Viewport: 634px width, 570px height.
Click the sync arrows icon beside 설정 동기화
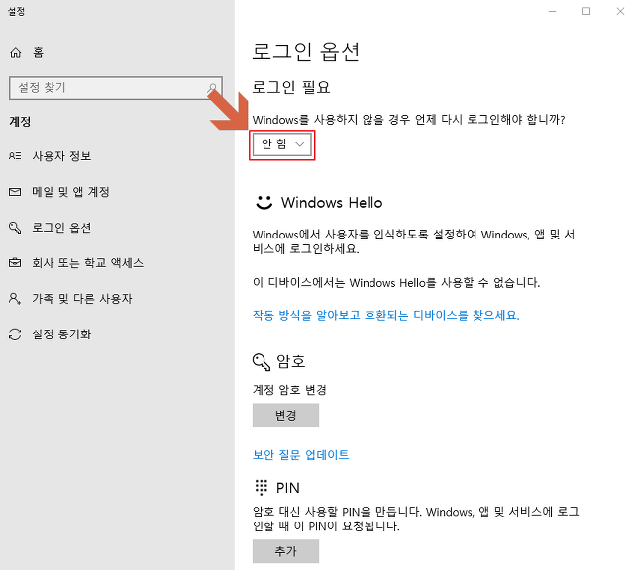click(x=15, y=334)
